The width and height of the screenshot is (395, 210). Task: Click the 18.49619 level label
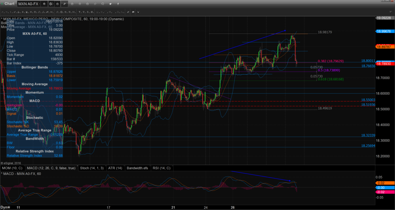tap(325, 108)
